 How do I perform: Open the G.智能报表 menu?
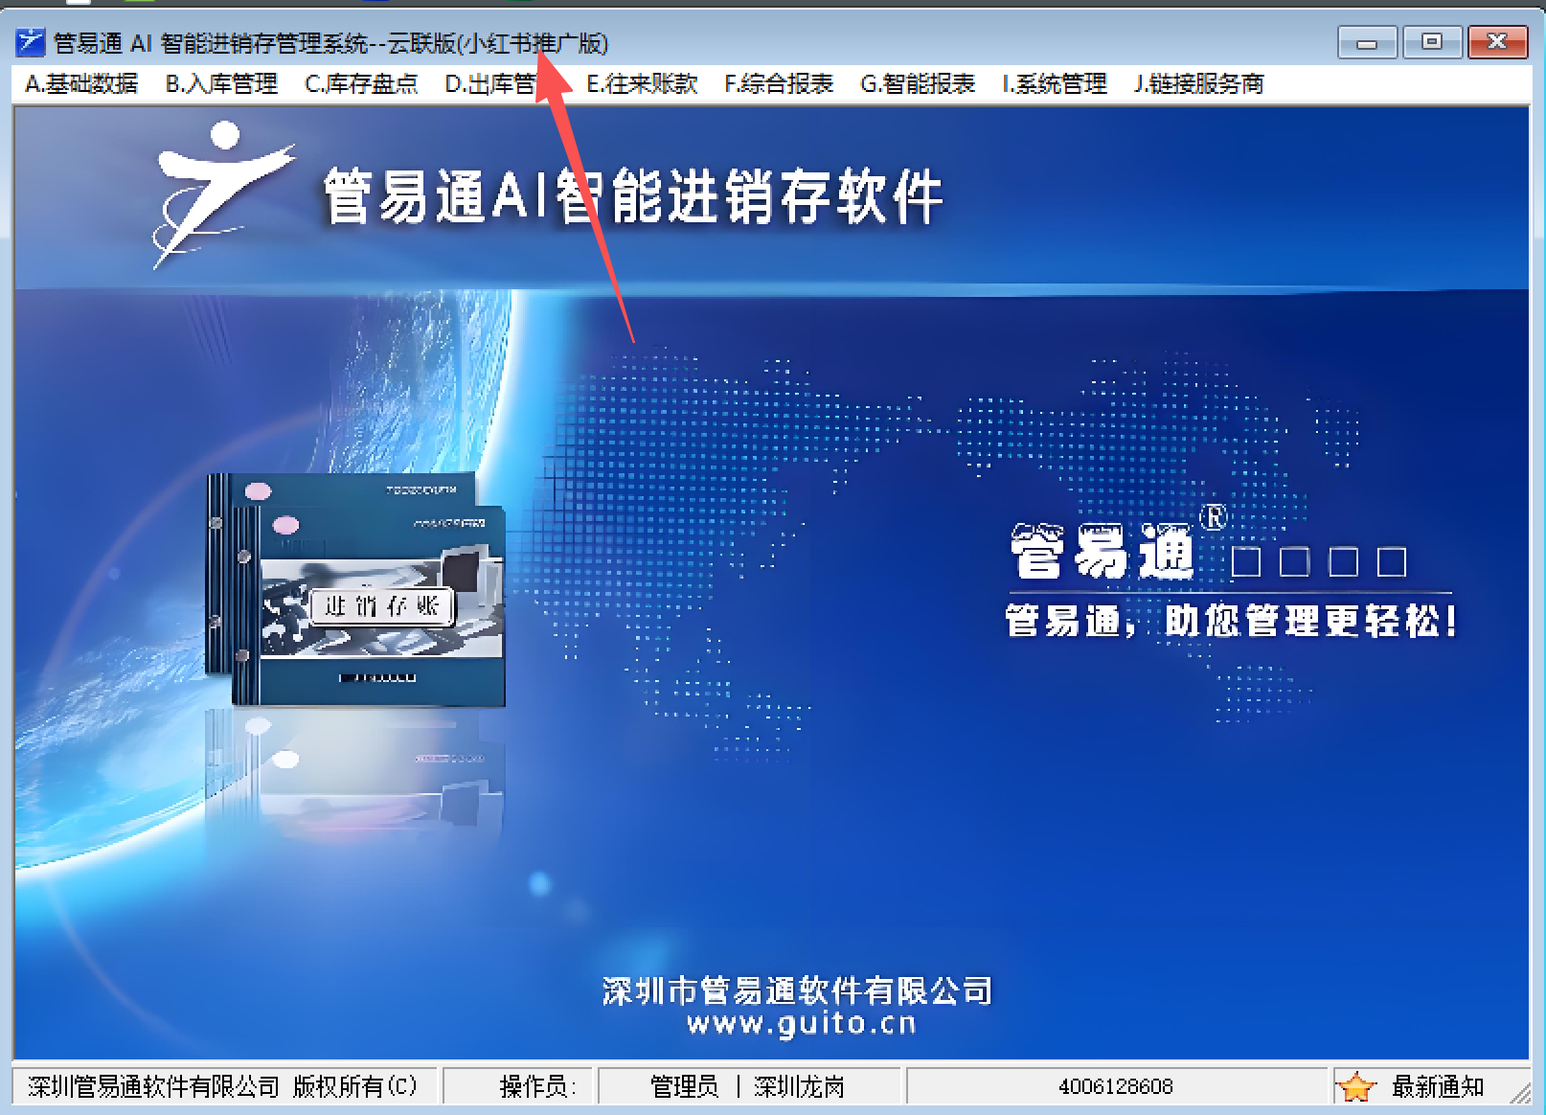[x=918, y=84]
